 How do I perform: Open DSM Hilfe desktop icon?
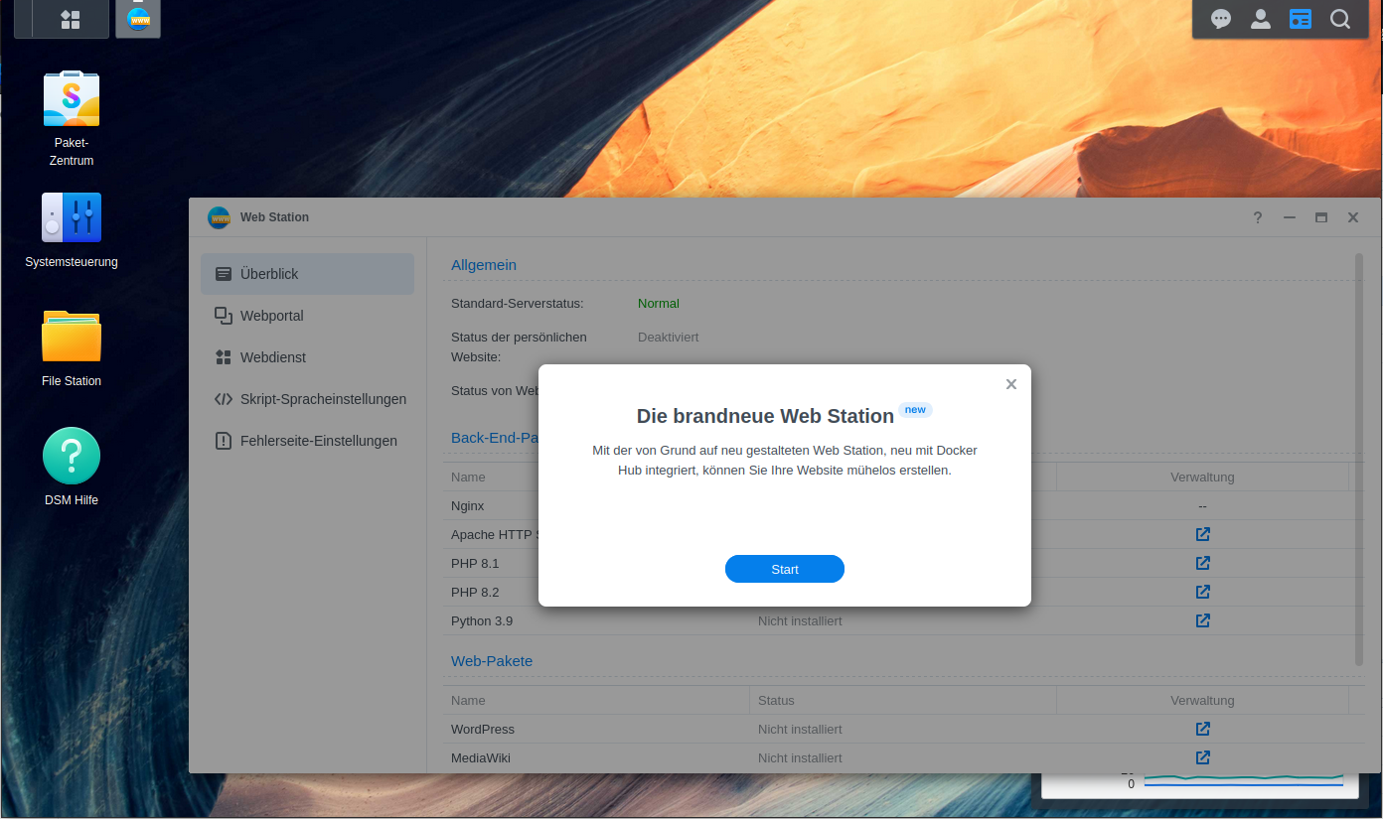click(72, 457)
